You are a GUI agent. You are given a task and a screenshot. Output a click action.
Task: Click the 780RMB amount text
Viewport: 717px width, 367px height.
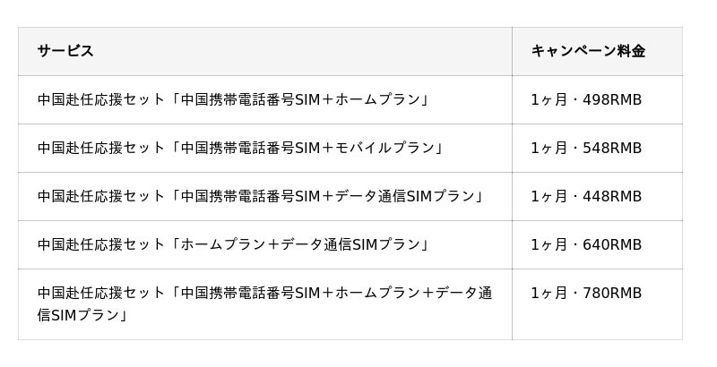612,293
